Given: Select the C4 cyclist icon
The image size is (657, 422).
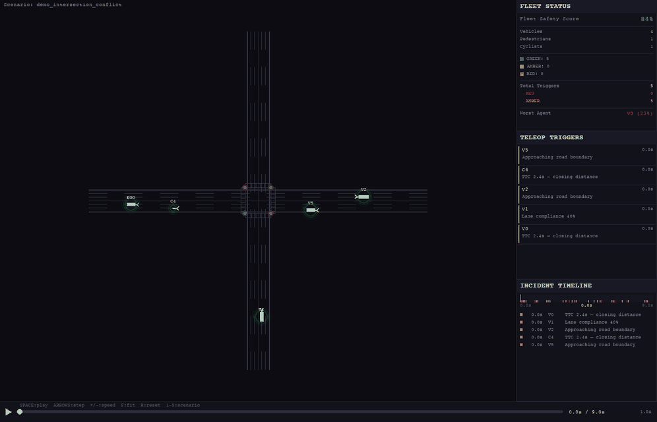Looking at the screenshot, I should click(174, 208).
